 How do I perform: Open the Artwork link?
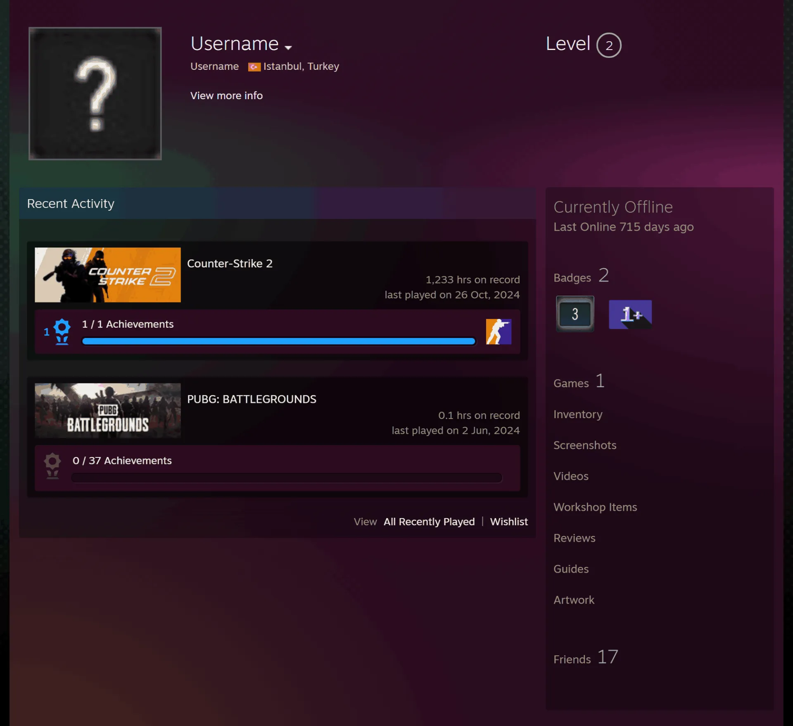(574, 600)
